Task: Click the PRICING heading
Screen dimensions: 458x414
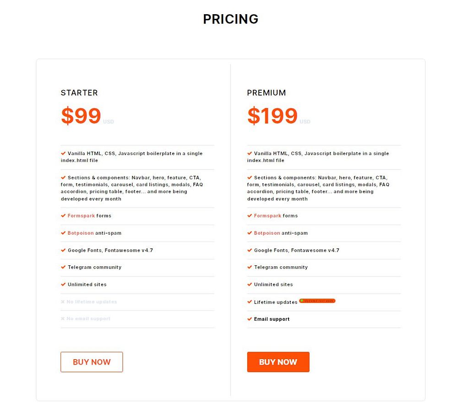Action: point(231,19)
